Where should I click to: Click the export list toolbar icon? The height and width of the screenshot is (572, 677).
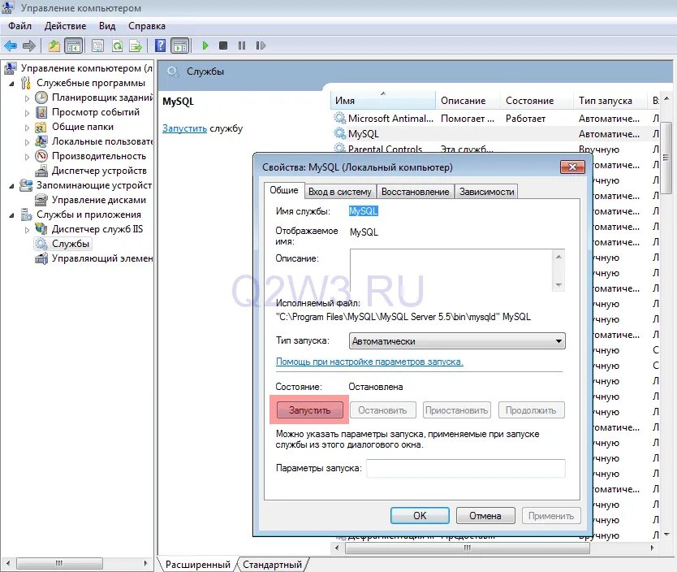coord(136,45)
